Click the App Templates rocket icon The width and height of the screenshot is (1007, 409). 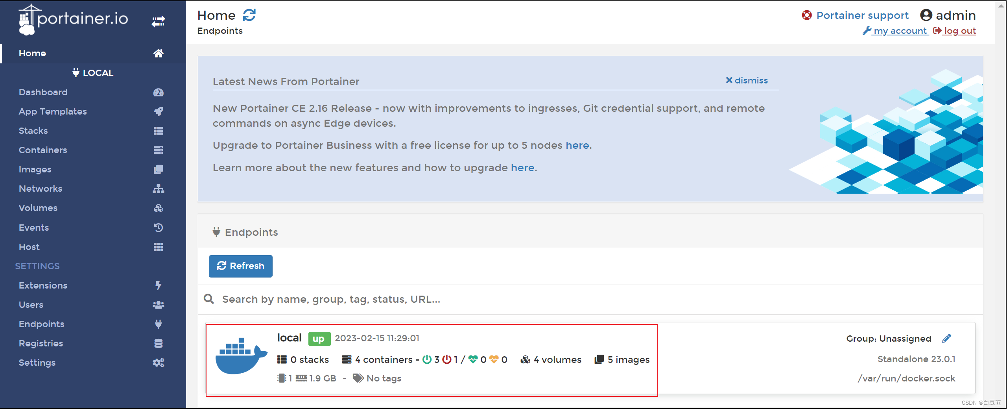[158, 111]
